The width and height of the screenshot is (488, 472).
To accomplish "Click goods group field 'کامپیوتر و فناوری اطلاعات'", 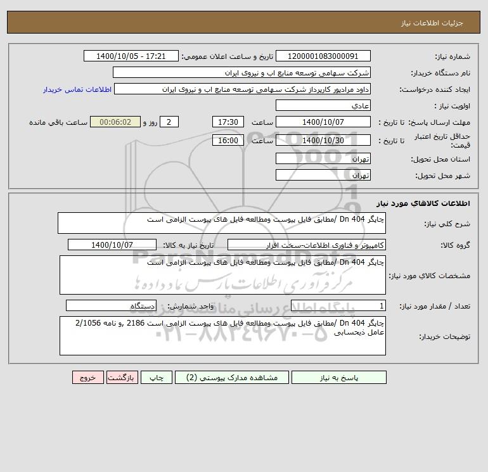I will 307,245.
